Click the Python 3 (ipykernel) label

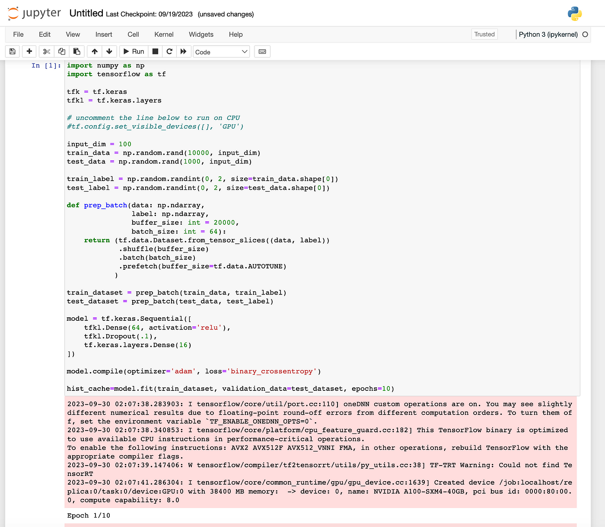pos(548,35)
